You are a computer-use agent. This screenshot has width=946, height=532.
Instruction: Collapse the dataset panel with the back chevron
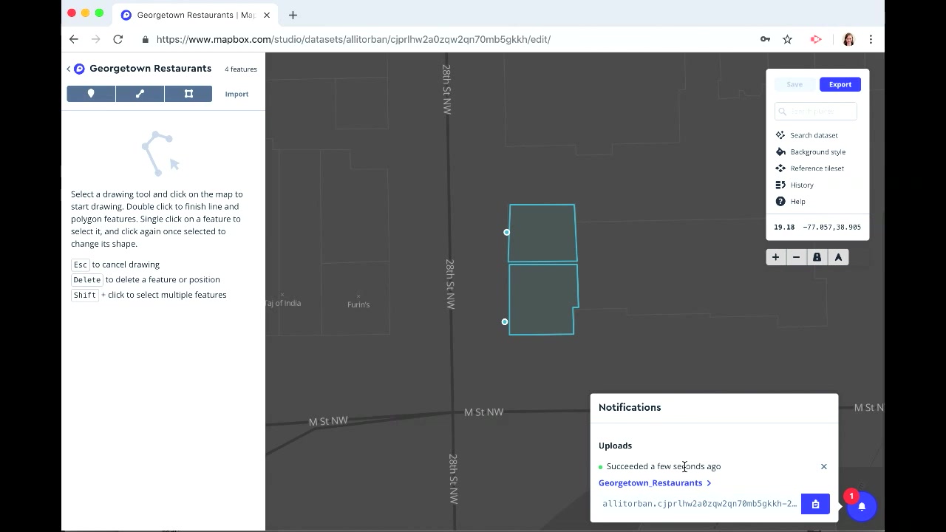click(68, 68)
